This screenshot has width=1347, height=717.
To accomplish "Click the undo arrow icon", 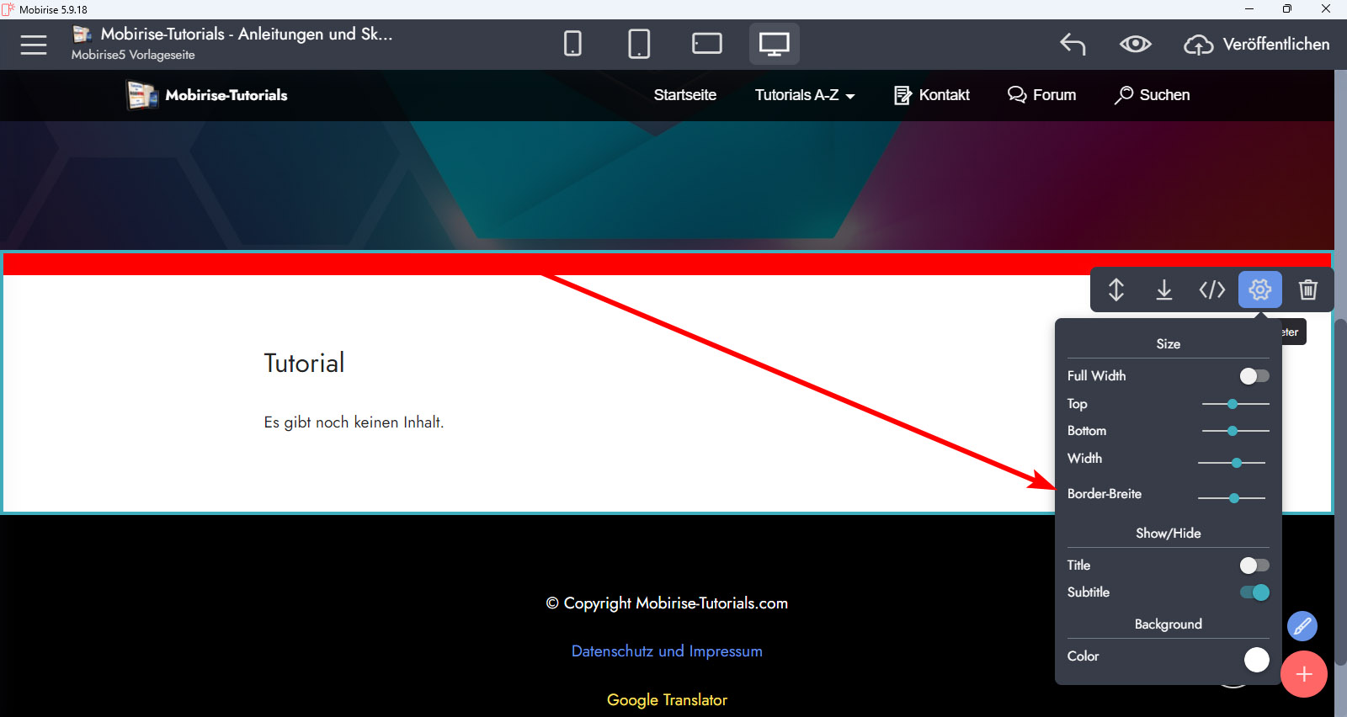I will [x=1073, y=44].
